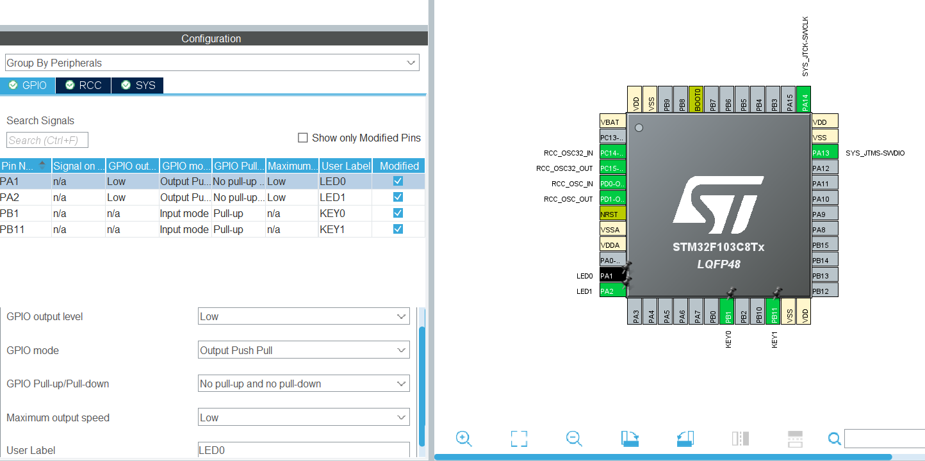This screenshot has height=461, width=925.
Task: Select pin PB1 on the chip
Action: [x=728, y=311]
